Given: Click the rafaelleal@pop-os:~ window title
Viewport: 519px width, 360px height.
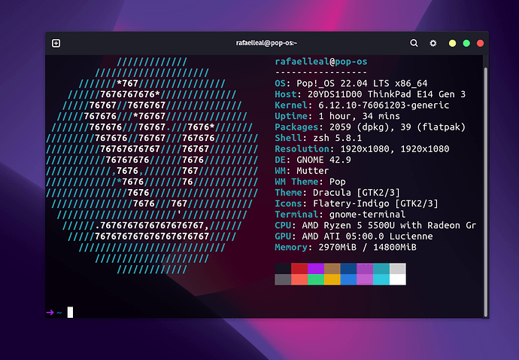Looking at the screenshot, I should 266,43.
